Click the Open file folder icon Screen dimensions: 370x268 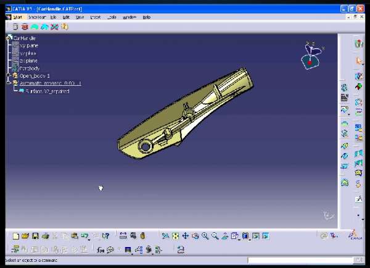(x=25, y=236)
